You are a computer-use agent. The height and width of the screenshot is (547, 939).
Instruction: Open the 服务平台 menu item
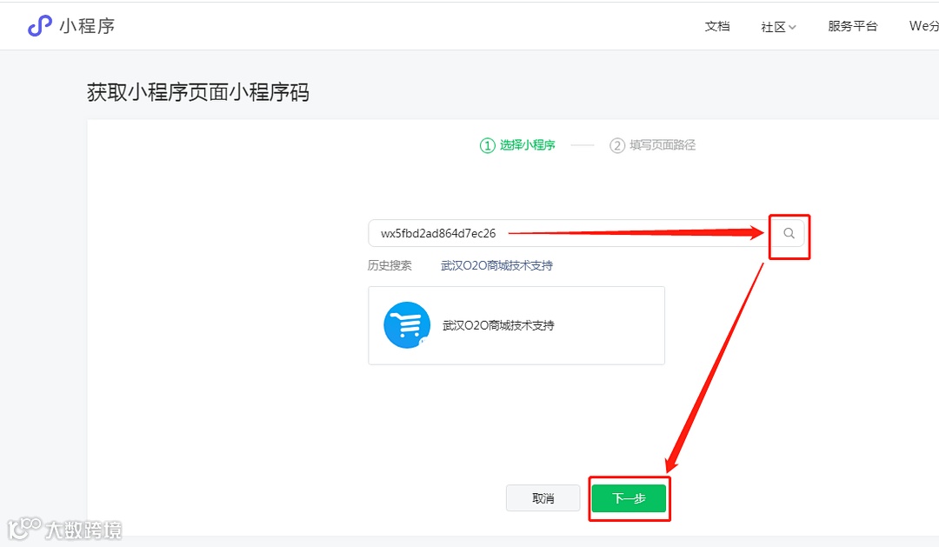pos(853,26)
